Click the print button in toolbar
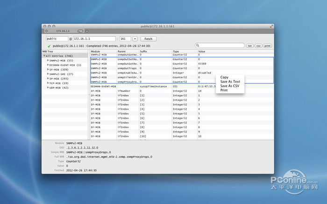Screen dimensions: 327x204 [x=267, y=46]
